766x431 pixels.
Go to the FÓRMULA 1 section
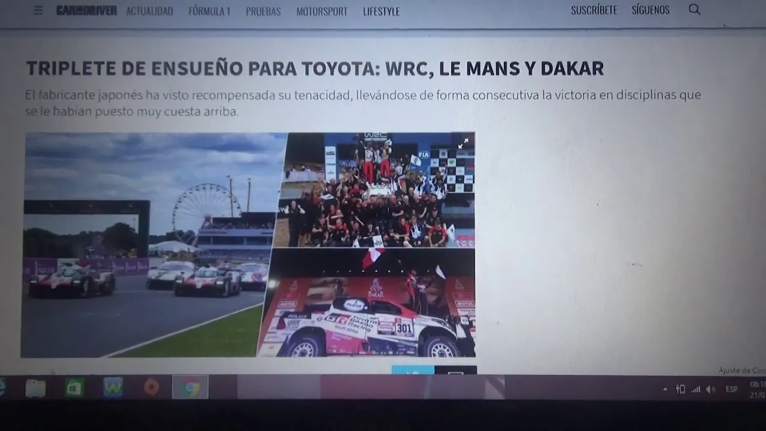pos(209,11)
